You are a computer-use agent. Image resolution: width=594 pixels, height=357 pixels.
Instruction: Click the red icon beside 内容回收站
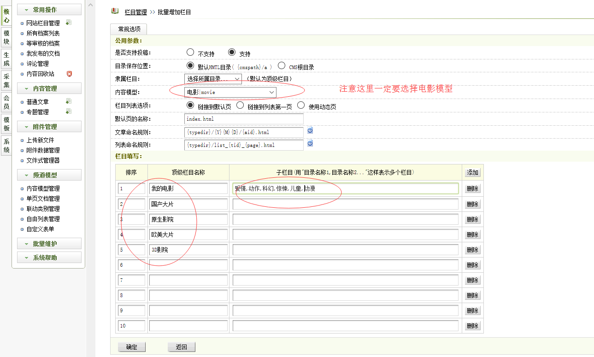tap(69, 74)
